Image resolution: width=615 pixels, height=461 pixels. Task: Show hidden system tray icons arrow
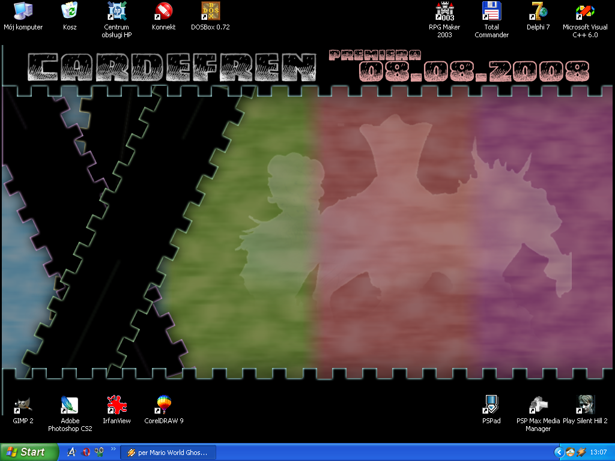click(x=559, y=452)
